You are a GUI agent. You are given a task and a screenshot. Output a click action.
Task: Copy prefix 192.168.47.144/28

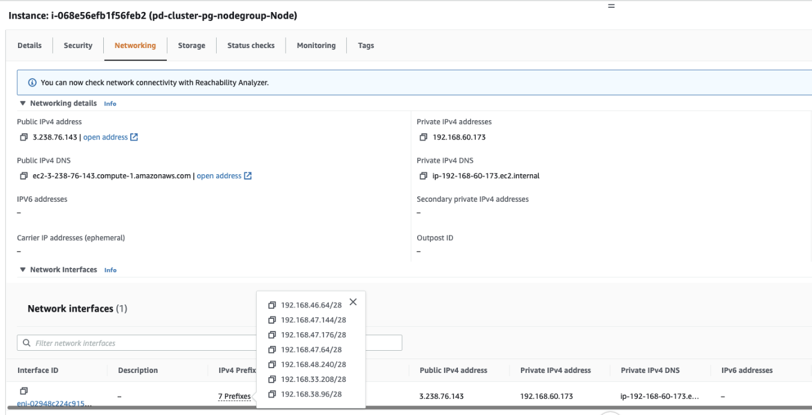(272, 320)
